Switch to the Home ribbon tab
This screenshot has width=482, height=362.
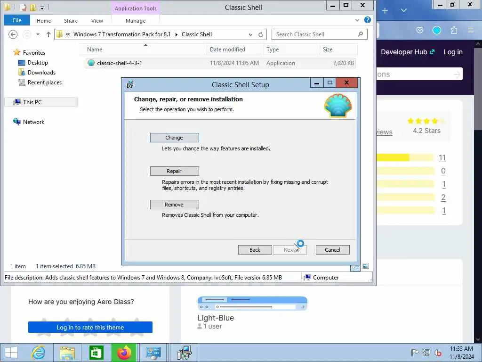coord(44,21)
